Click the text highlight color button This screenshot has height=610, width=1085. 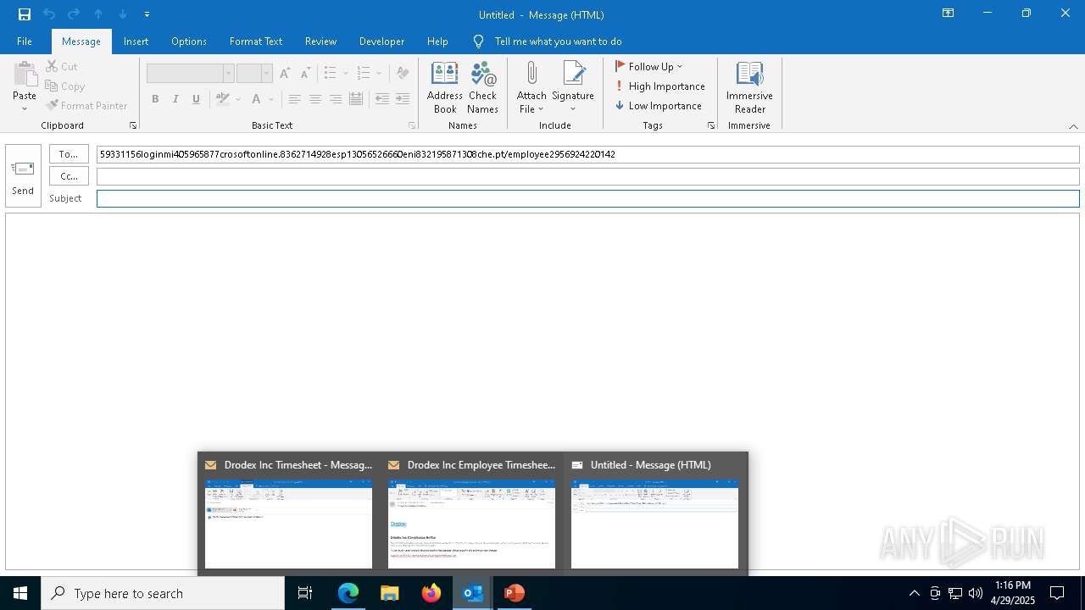click(x=222, y=99)
